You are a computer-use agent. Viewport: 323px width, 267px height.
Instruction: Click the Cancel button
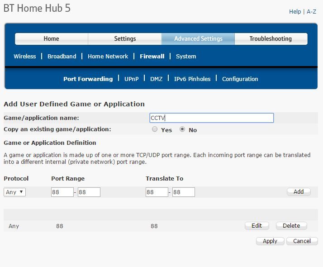(302, 241)
